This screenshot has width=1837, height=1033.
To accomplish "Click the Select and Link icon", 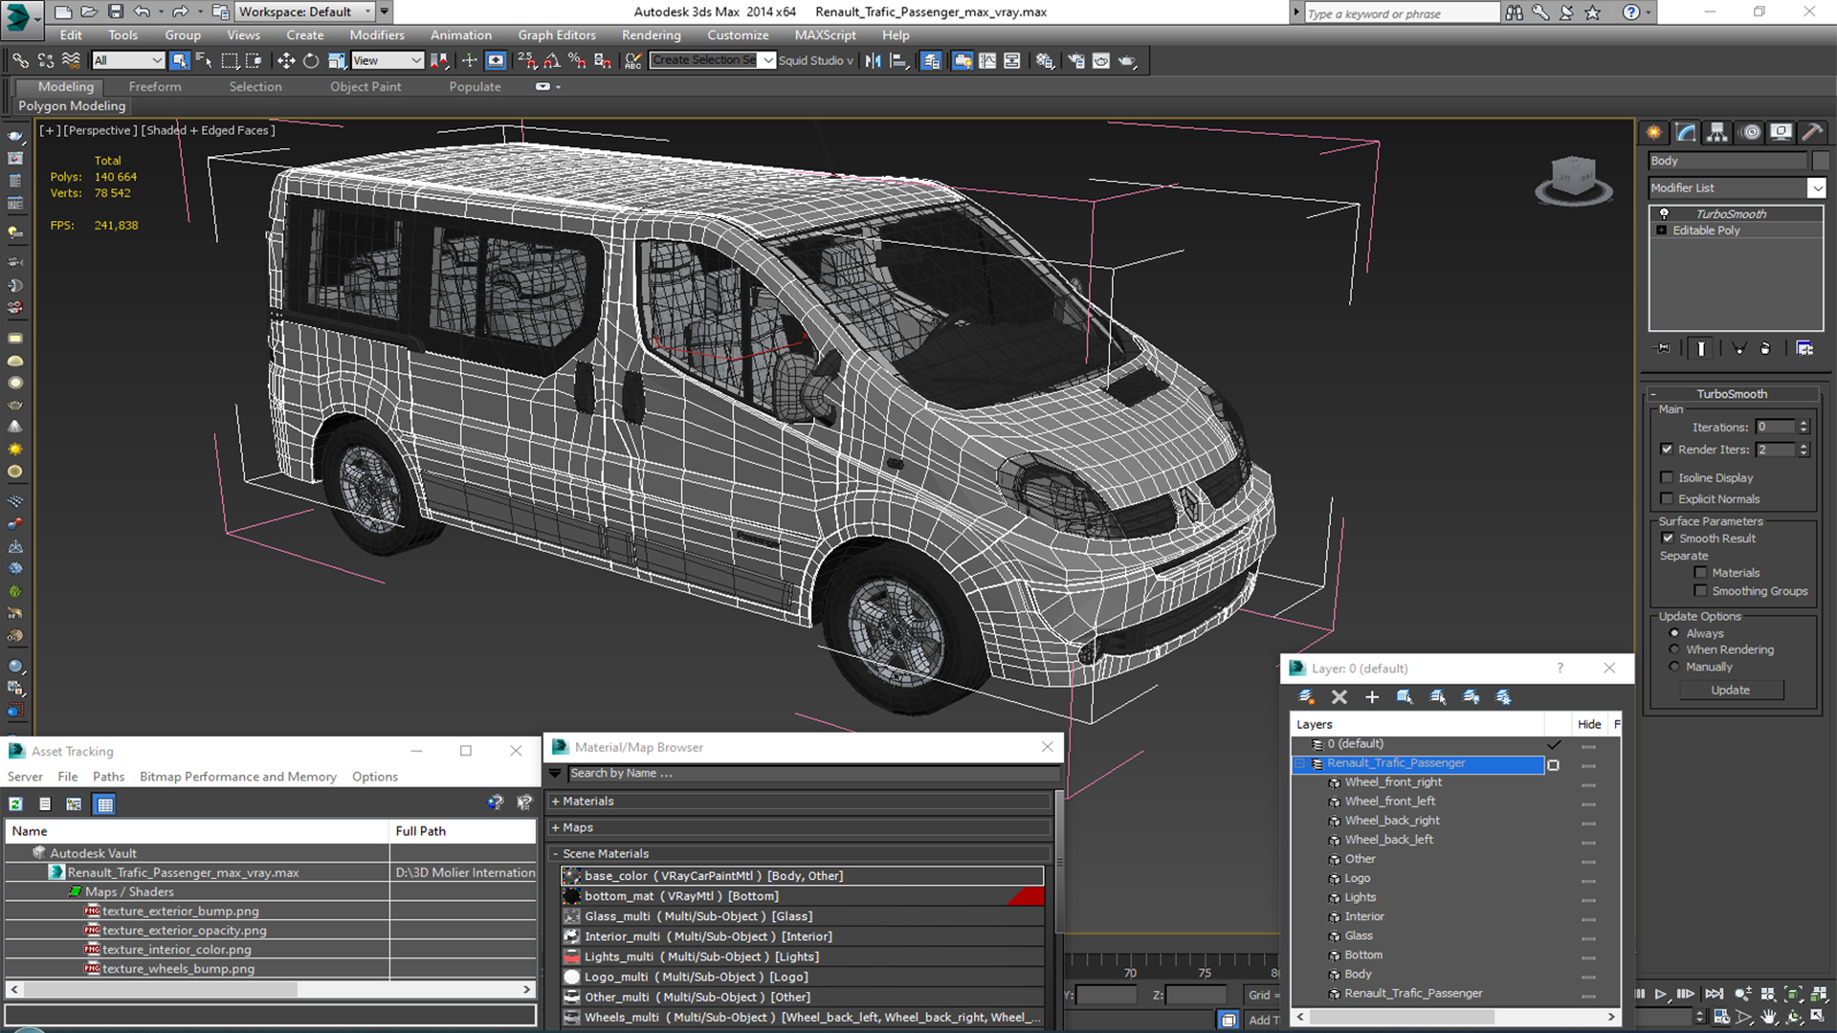I will point(20,60).
